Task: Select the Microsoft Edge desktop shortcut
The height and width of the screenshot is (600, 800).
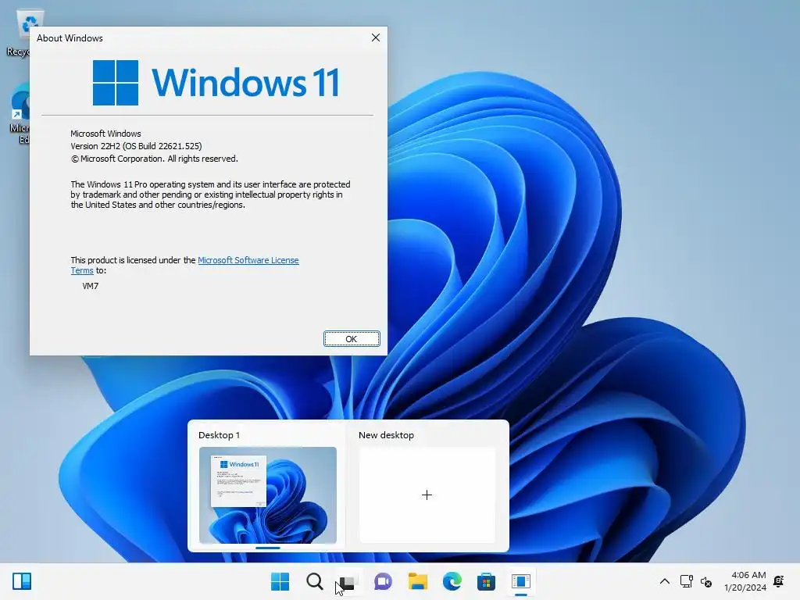Action: pos(20,114)
